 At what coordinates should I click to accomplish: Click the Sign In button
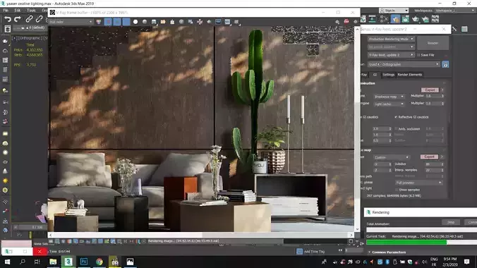(393, 11)
